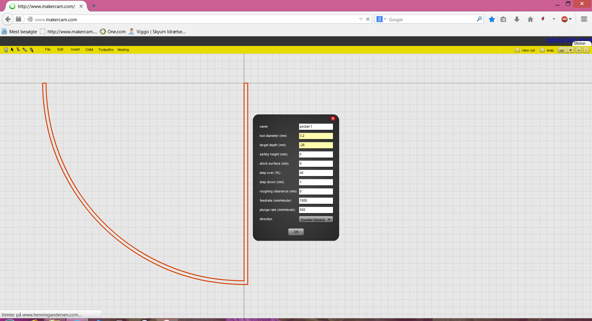Image resolution: width=592 pixels, height=321 pixels.
Task: Open the Toolpaths menu
Action: 106,50
